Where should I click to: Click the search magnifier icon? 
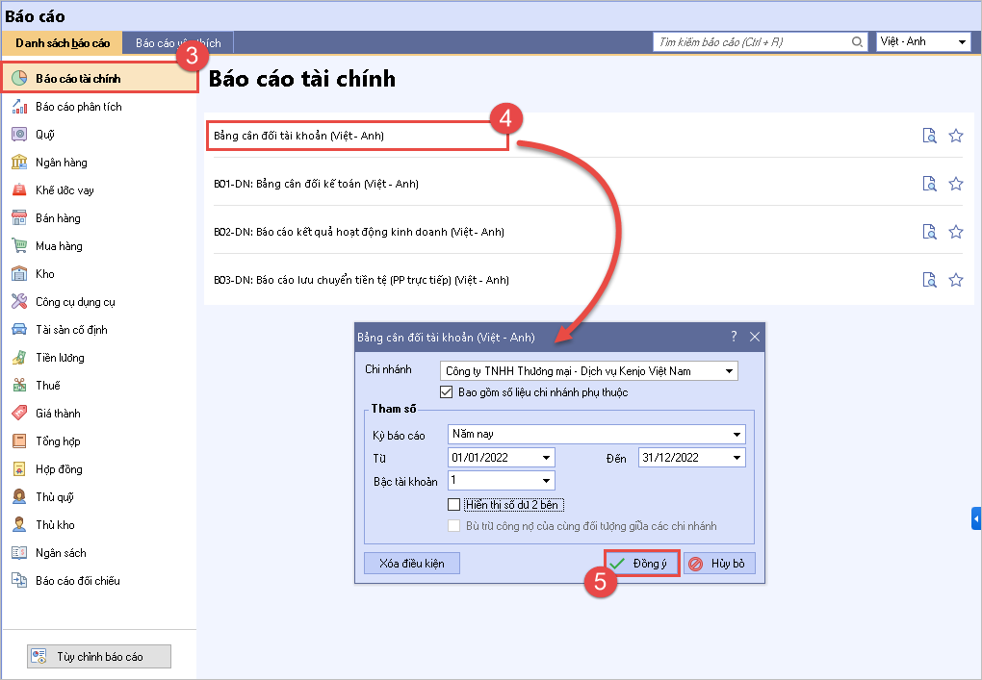857,42
